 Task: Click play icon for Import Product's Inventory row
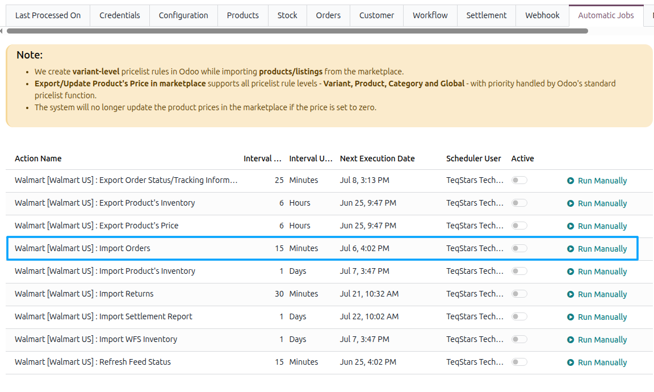coord(570,272)
